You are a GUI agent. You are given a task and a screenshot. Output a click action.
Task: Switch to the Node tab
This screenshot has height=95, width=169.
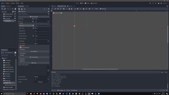coord(27,6)
